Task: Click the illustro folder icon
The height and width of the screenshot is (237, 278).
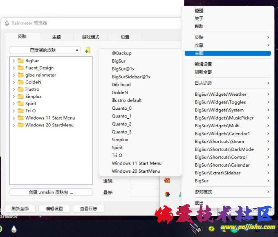Action: click(x=20, y=89)
